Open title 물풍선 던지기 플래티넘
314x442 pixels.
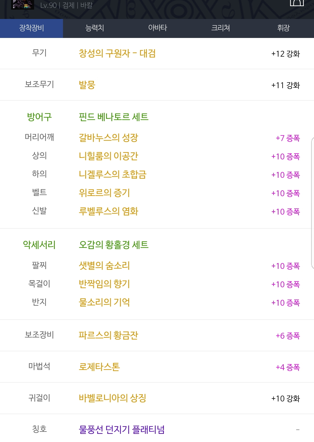(x=122, y=429)
